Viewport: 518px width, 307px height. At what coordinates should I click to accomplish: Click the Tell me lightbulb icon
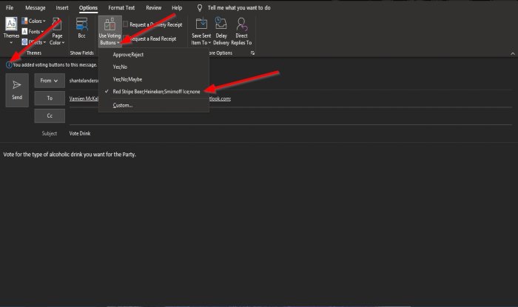tap(200, 7)
